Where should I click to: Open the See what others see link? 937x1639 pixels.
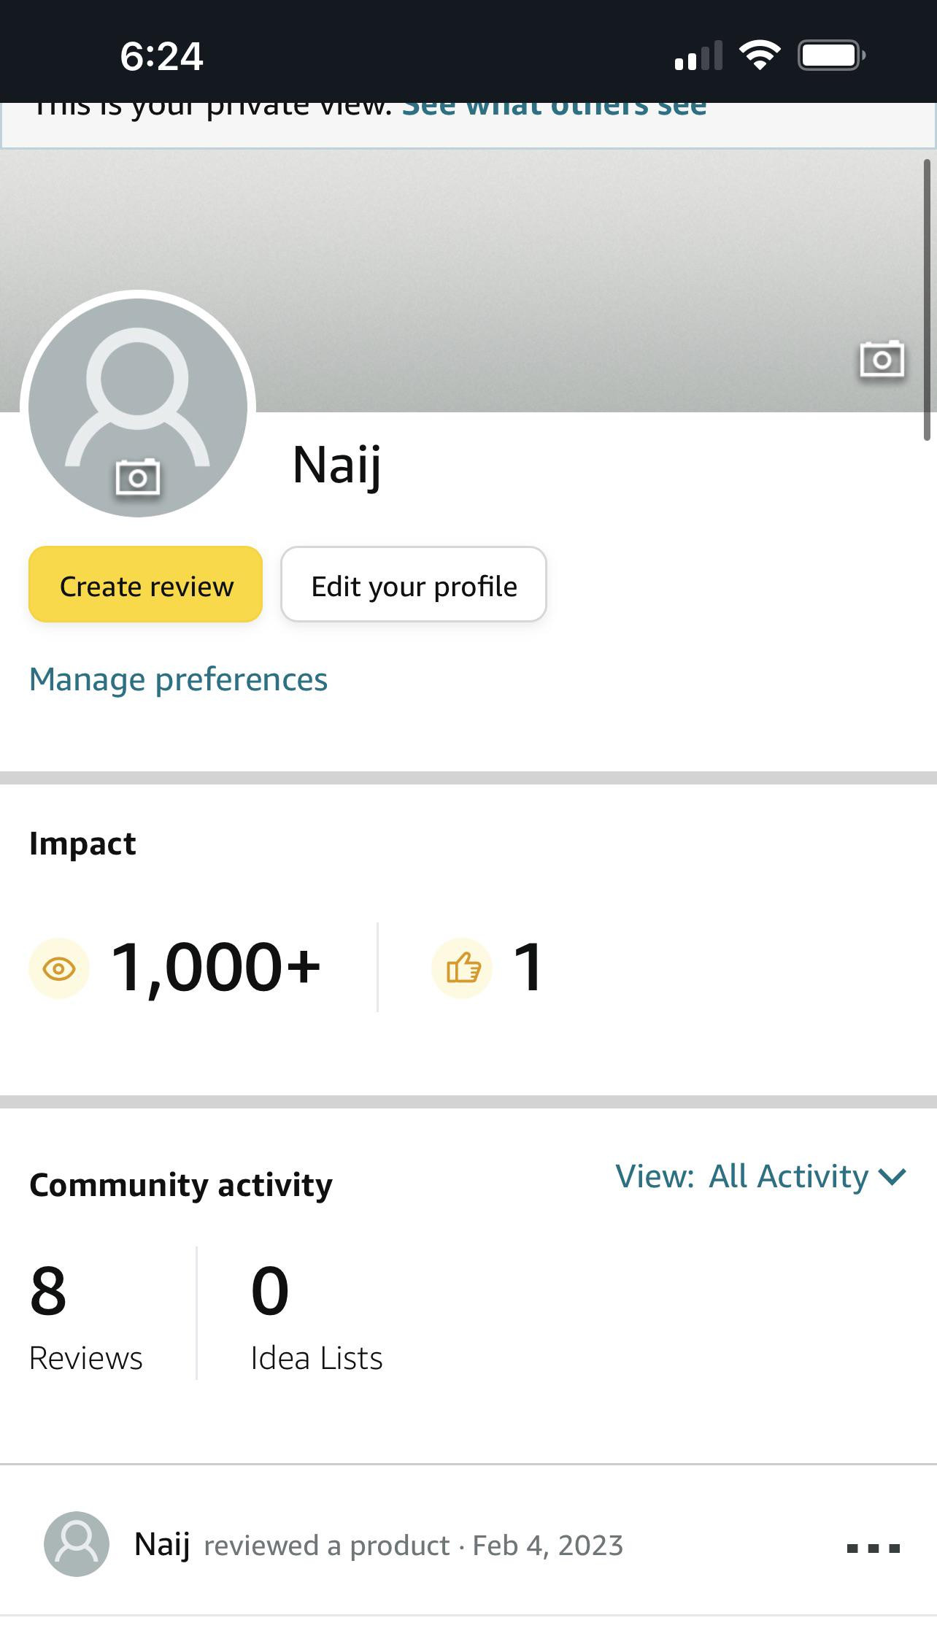coord(555,107)
